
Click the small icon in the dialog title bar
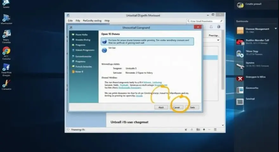[71, 28]
